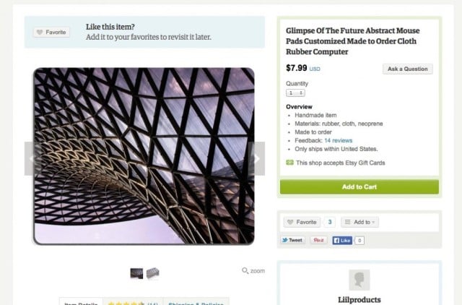Viewport: 462px width, 305px height.
Task: Open the Liilproducts shop name link
Action: click(x=359, y=299)
